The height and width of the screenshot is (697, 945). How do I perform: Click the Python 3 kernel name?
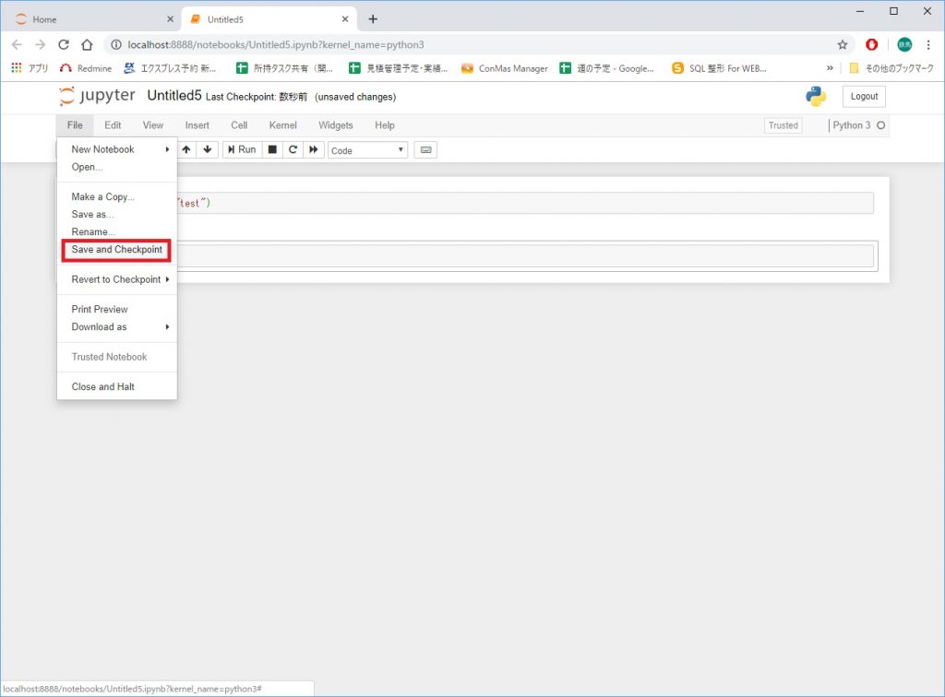(851, 125)
